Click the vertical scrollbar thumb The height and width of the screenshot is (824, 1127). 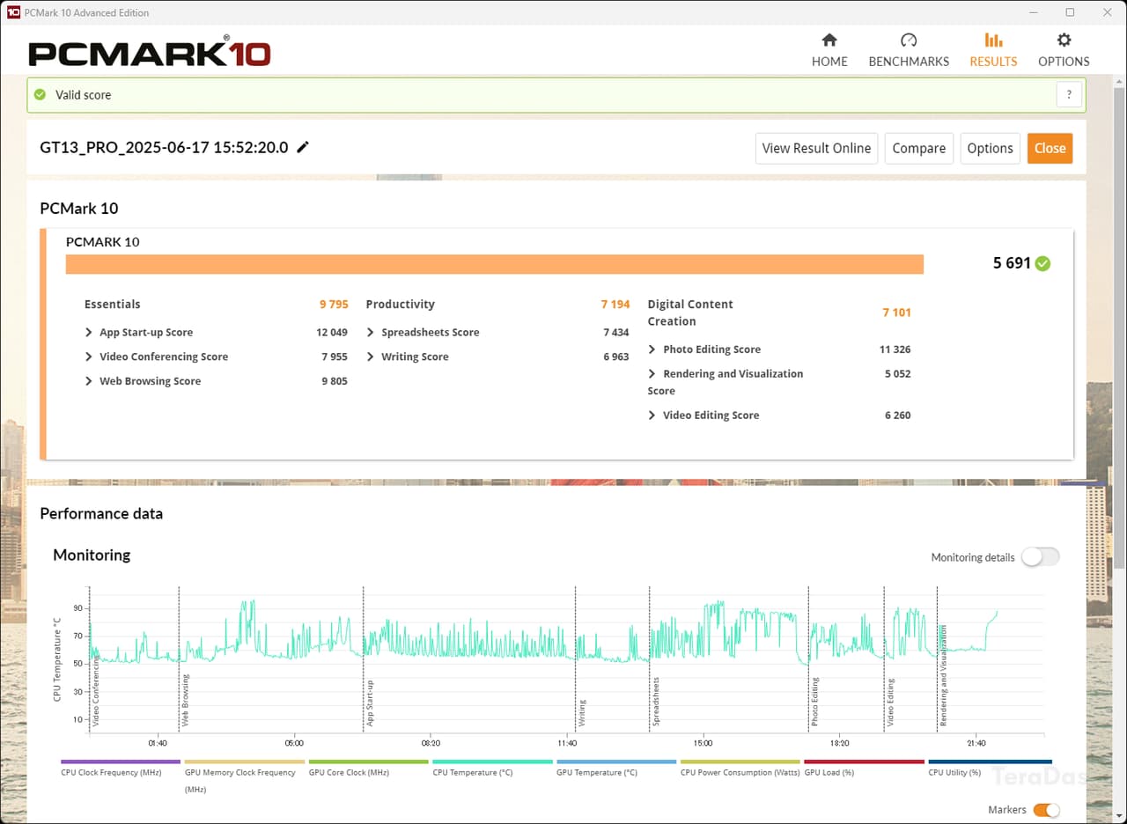coord(1119,326)
